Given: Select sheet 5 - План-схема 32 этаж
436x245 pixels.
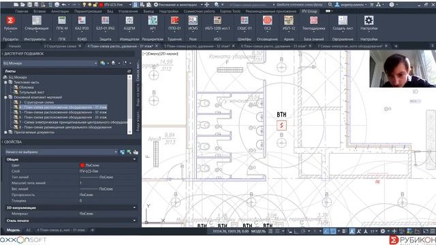Looking at the screenshot, I should pyautogui.click(x=63, y=112).
